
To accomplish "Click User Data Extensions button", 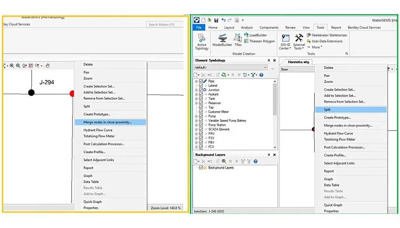I will (x=326, y=41).
